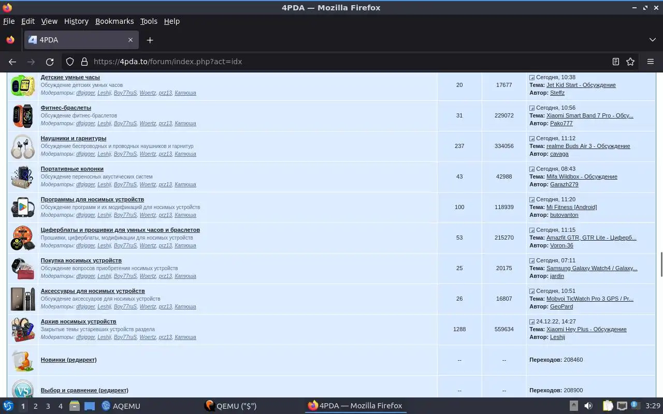The width and height of the screenshot is (663, 414).
Task: Open Samsung Galaxy Watch4 topic link
Action: pyautogui.click(x=592, y=268)
